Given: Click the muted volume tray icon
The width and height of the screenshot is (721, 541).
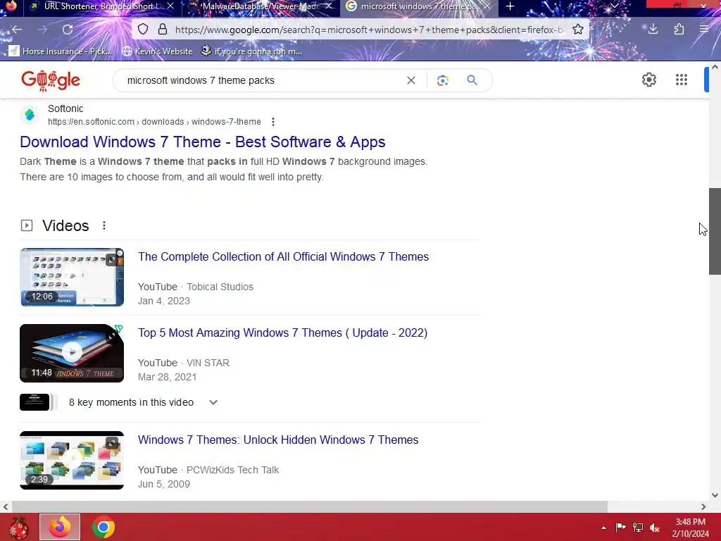Looking at the screenshot, I should click(x=655, y=527).
